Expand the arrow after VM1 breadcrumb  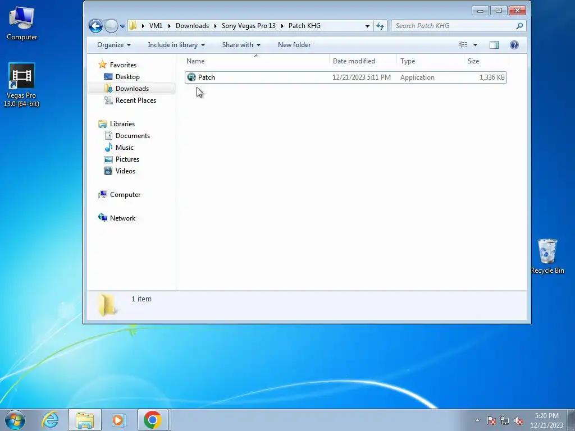169,26
